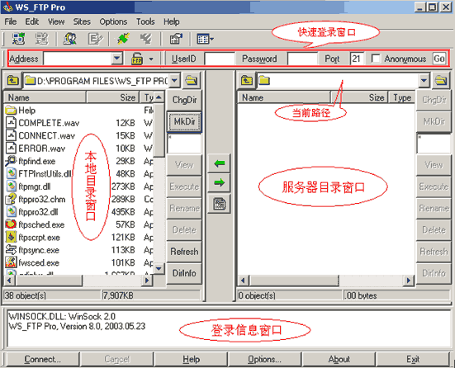Click the COMPLETE.wav file icon

pyautogui.click(x=11, y=123)
